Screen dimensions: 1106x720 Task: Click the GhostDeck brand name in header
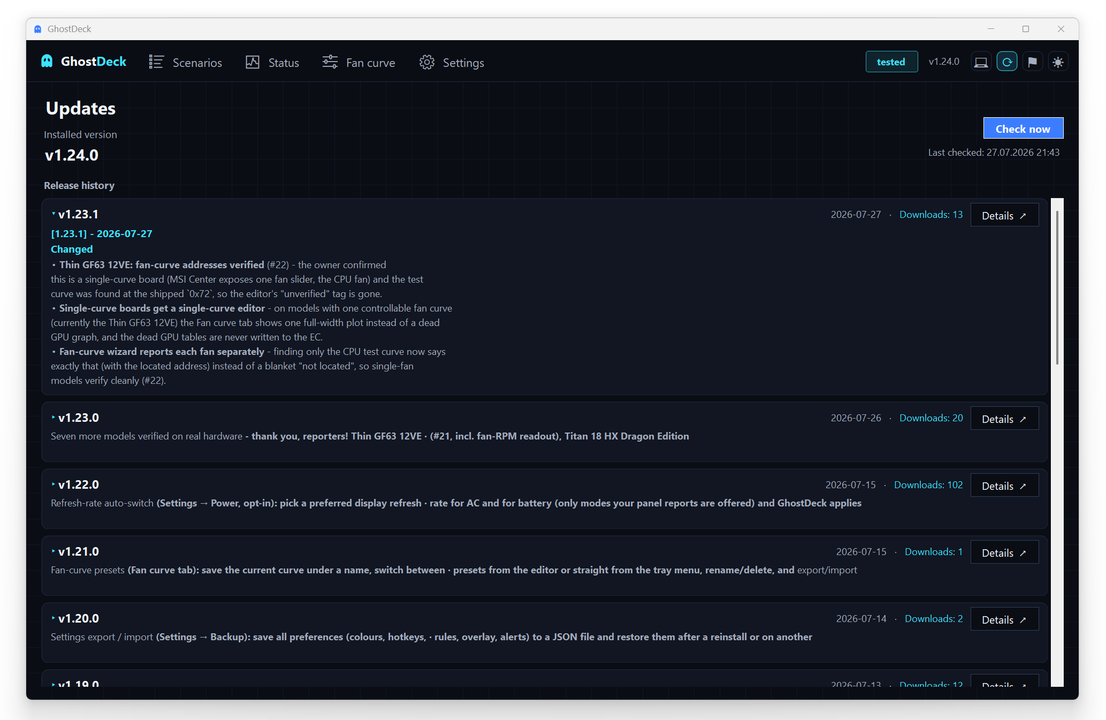(94, 62)
